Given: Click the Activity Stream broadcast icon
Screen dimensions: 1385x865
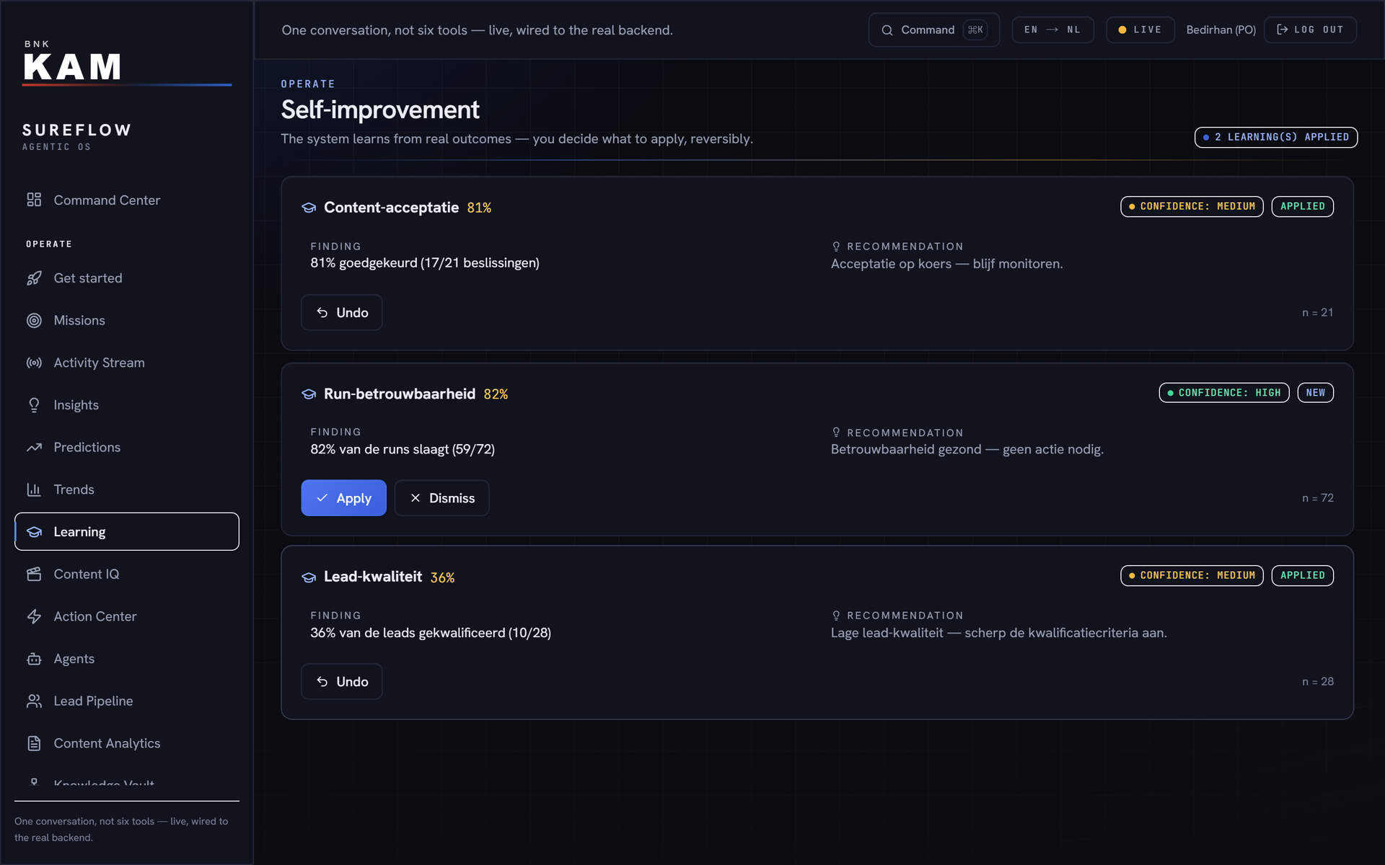Looking at the screenshot, I should (34, 363).
